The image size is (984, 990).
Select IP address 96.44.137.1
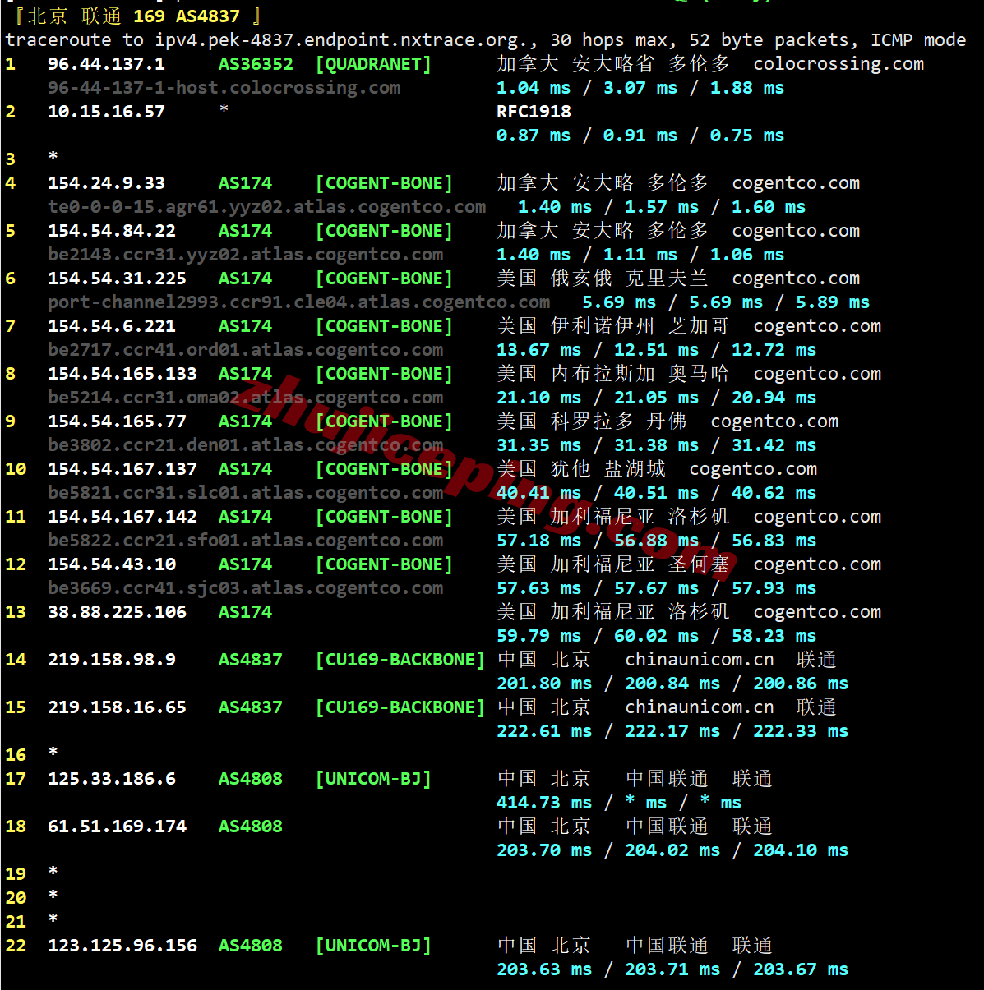(106, 64)
